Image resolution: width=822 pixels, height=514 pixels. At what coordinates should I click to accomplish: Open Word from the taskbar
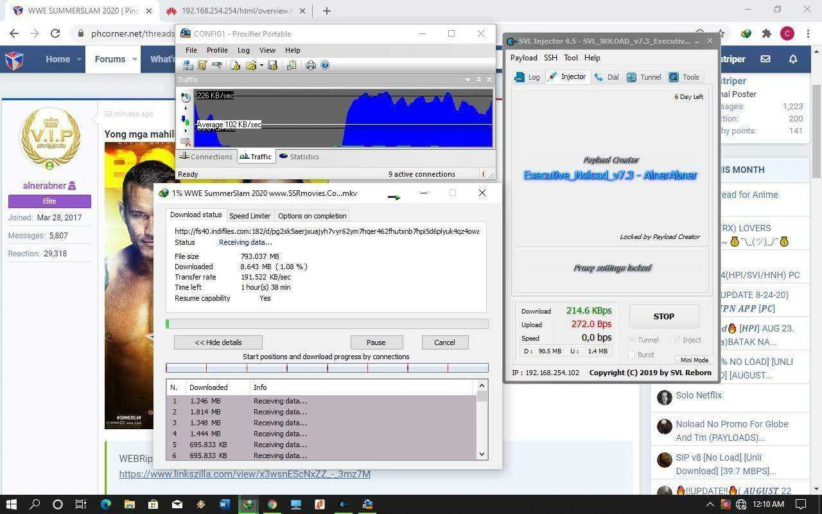click(224, 504)
